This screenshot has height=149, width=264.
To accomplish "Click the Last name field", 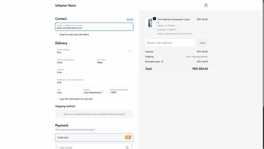I will point(114,61).
